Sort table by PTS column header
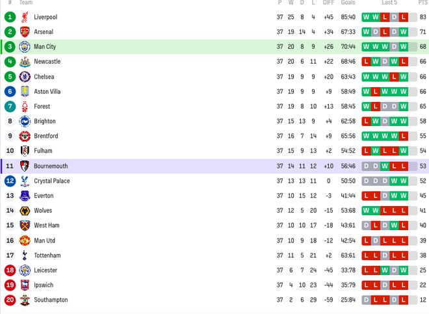429x314 pixels. coord(422,3)
